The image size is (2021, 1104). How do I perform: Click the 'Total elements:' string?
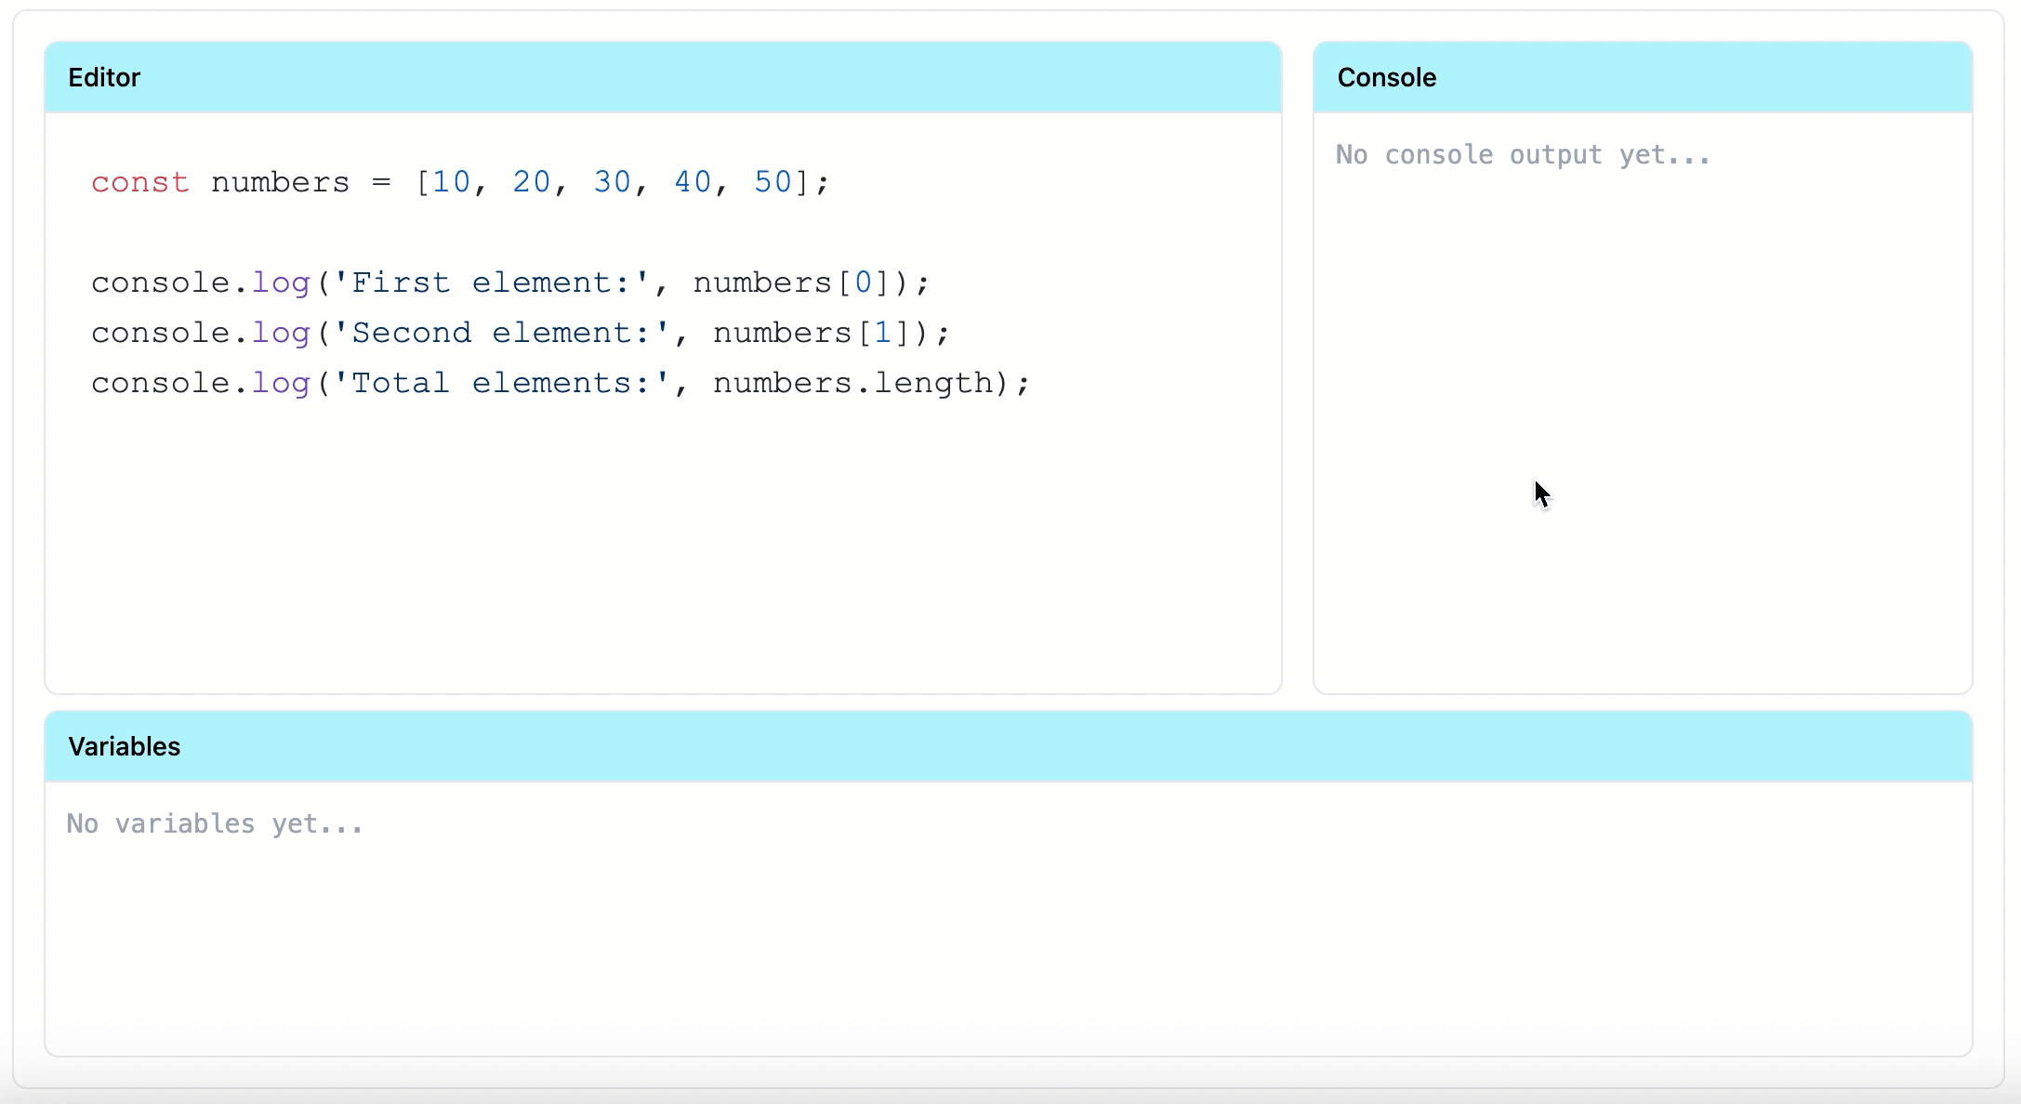[501, 383]
